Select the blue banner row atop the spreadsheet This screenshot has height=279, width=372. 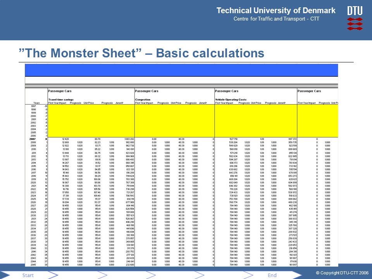(x=181, y=70)
